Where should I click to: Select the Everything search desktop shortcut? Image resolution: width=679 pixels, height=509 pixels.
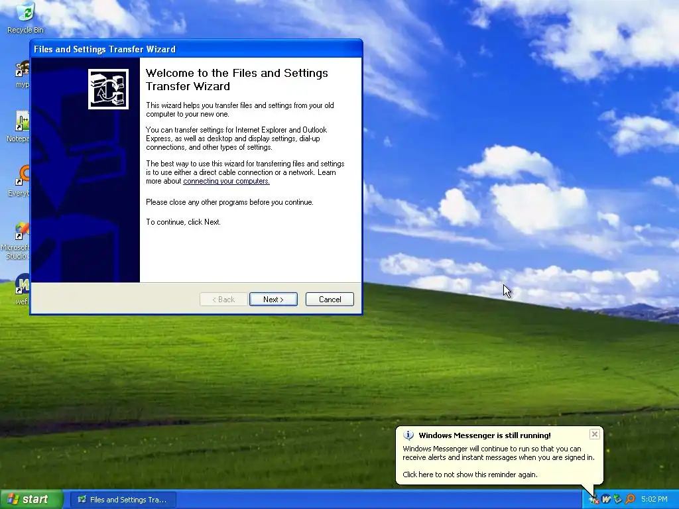pos(21,181)
